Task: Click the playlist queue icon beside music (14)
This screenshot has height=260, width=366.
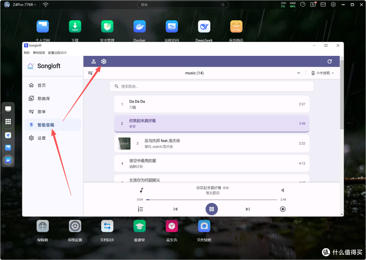Action: point(90,73)
